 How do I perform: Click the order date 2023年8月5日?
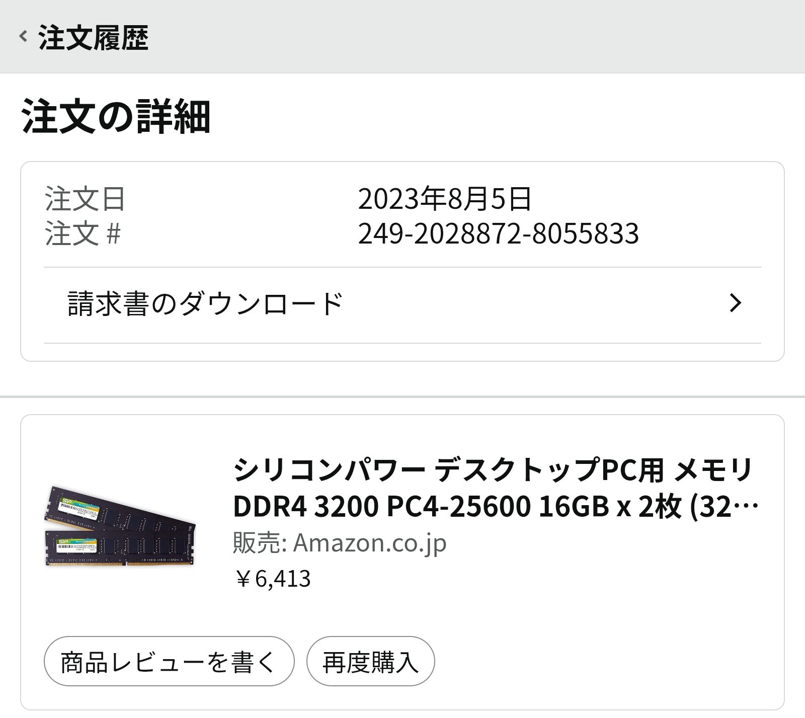pos(444,199)
